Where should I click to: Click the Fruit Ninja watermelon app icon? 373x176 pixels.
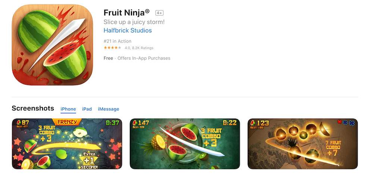[x=52, y=45]
